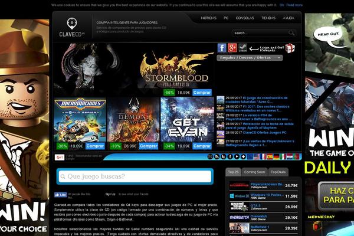
Task: Open Battlefield 1 at 28.39€ in Top 25
Action: pyautogui.click(x=264, y=228)
